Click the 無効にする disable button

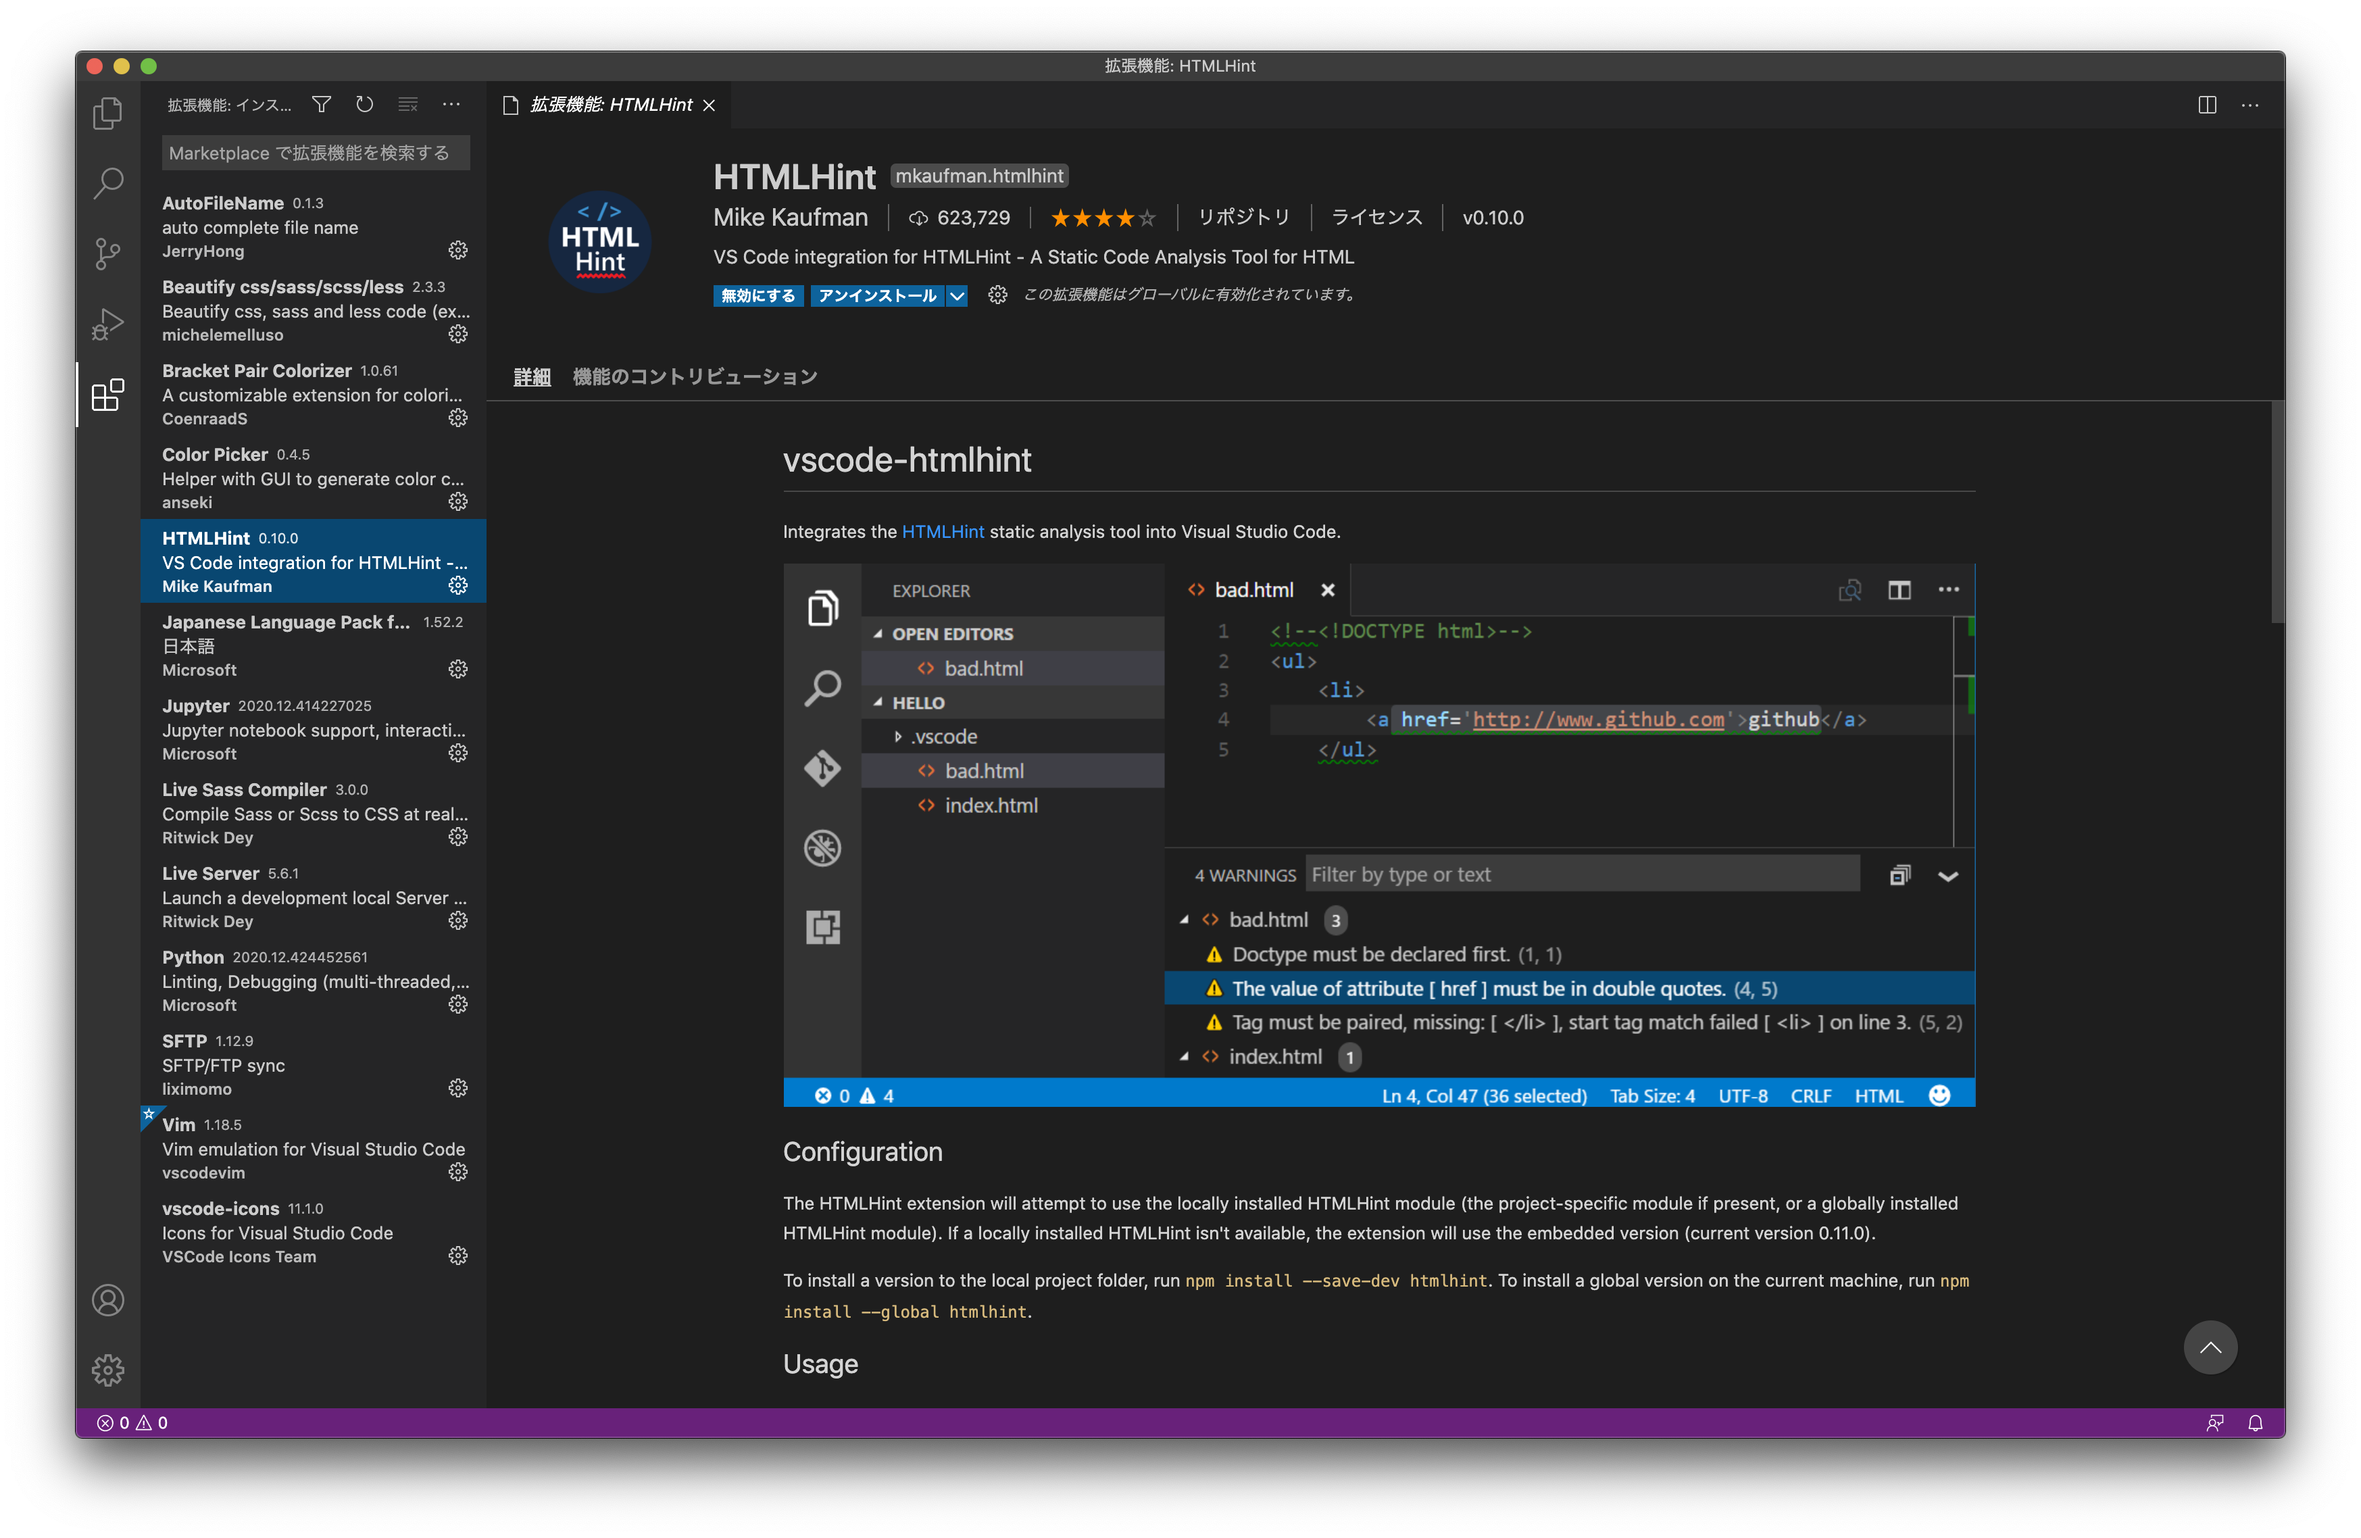point(758,296)
